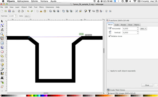This screenshot has width=158, height=97.
Task: Click the Font Size stepper arrows
Action: (16, 16)
